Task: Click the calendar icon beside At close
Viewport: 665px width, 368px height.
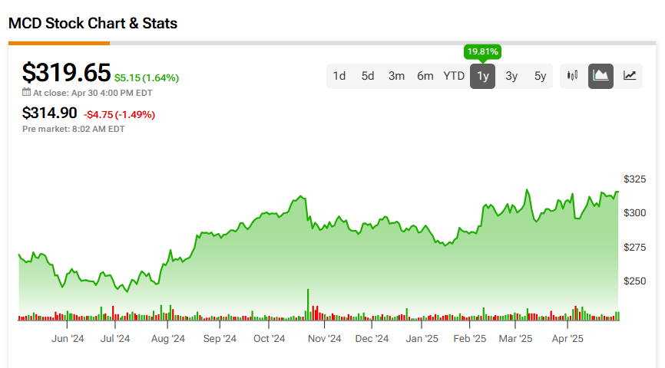Action: click(x=26, y=92)
